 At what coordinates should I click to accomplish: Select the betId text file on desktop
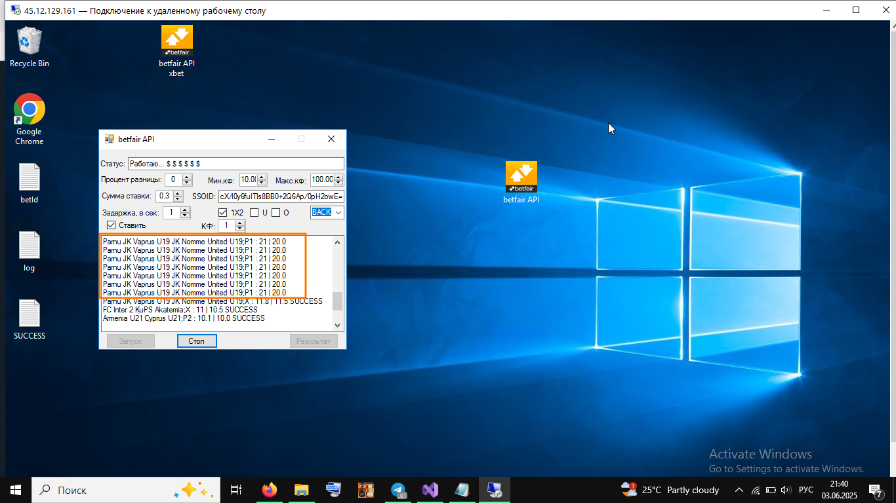pos(29,183)
